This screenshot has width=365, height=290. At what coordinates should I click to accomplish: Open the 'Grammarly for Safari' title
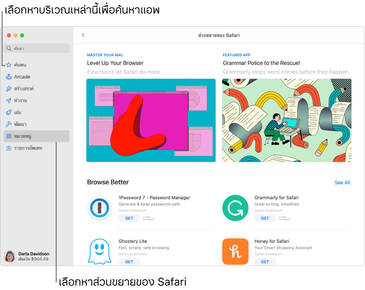point(276,197)
